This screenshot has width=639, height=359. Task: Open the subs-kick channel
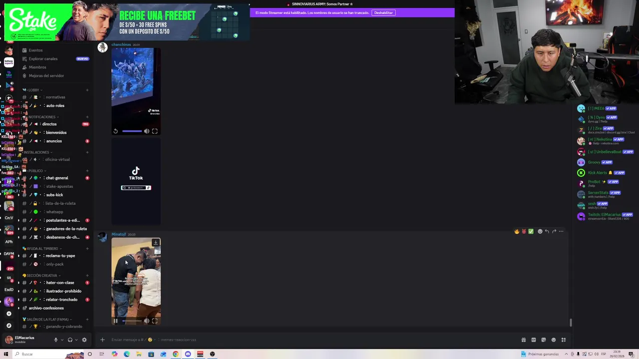54,195
